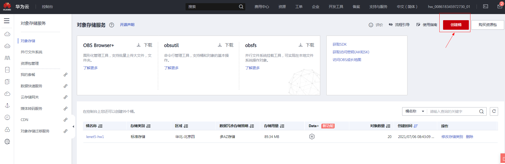This screenshot has width=505, height=164.
Task: Click the 流程引导 eye icon
Action: click(x=391, y=25)
